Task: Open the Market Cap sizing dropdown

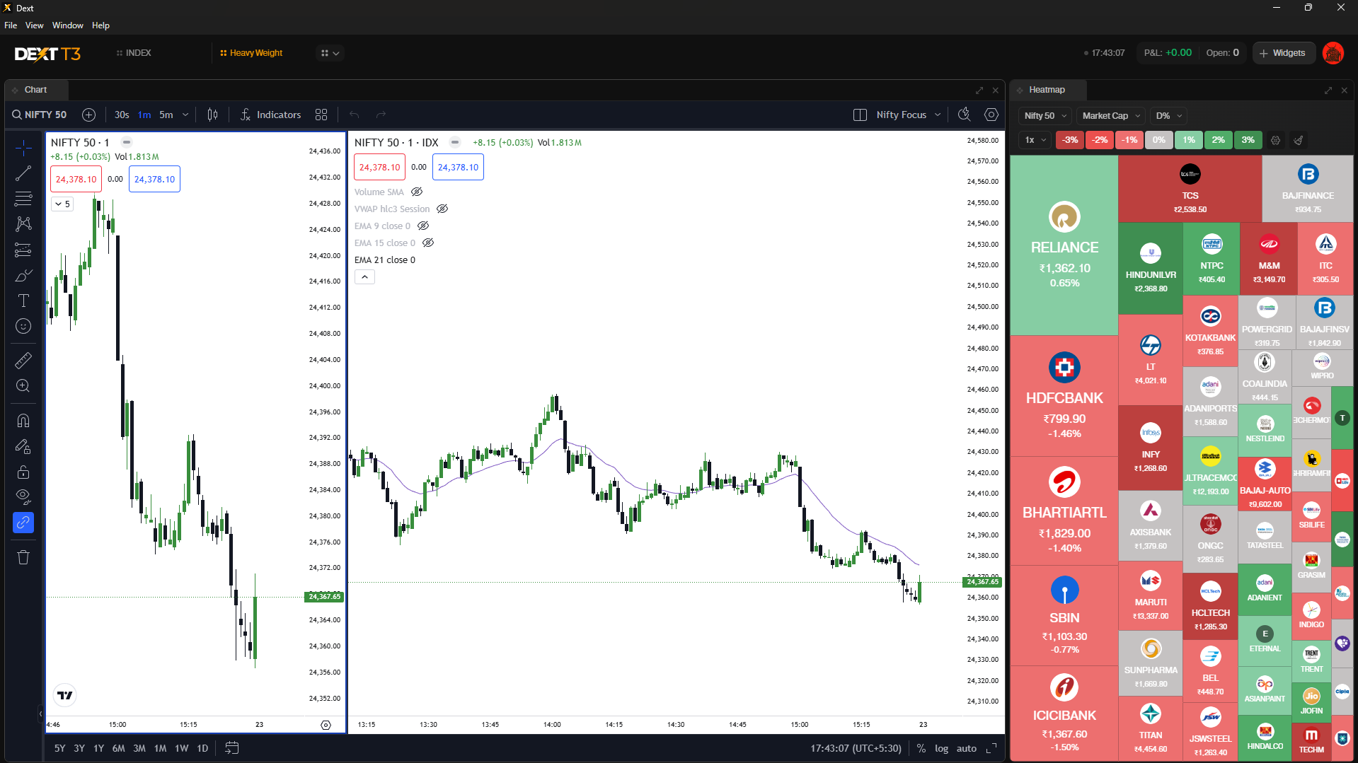Action: 1111,116
